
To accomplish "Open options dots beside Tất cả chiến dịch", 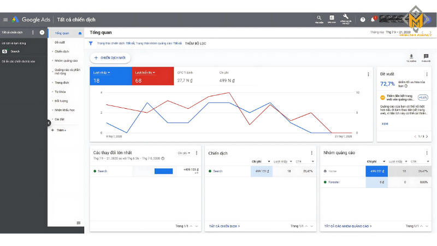I will click(33, 32).
